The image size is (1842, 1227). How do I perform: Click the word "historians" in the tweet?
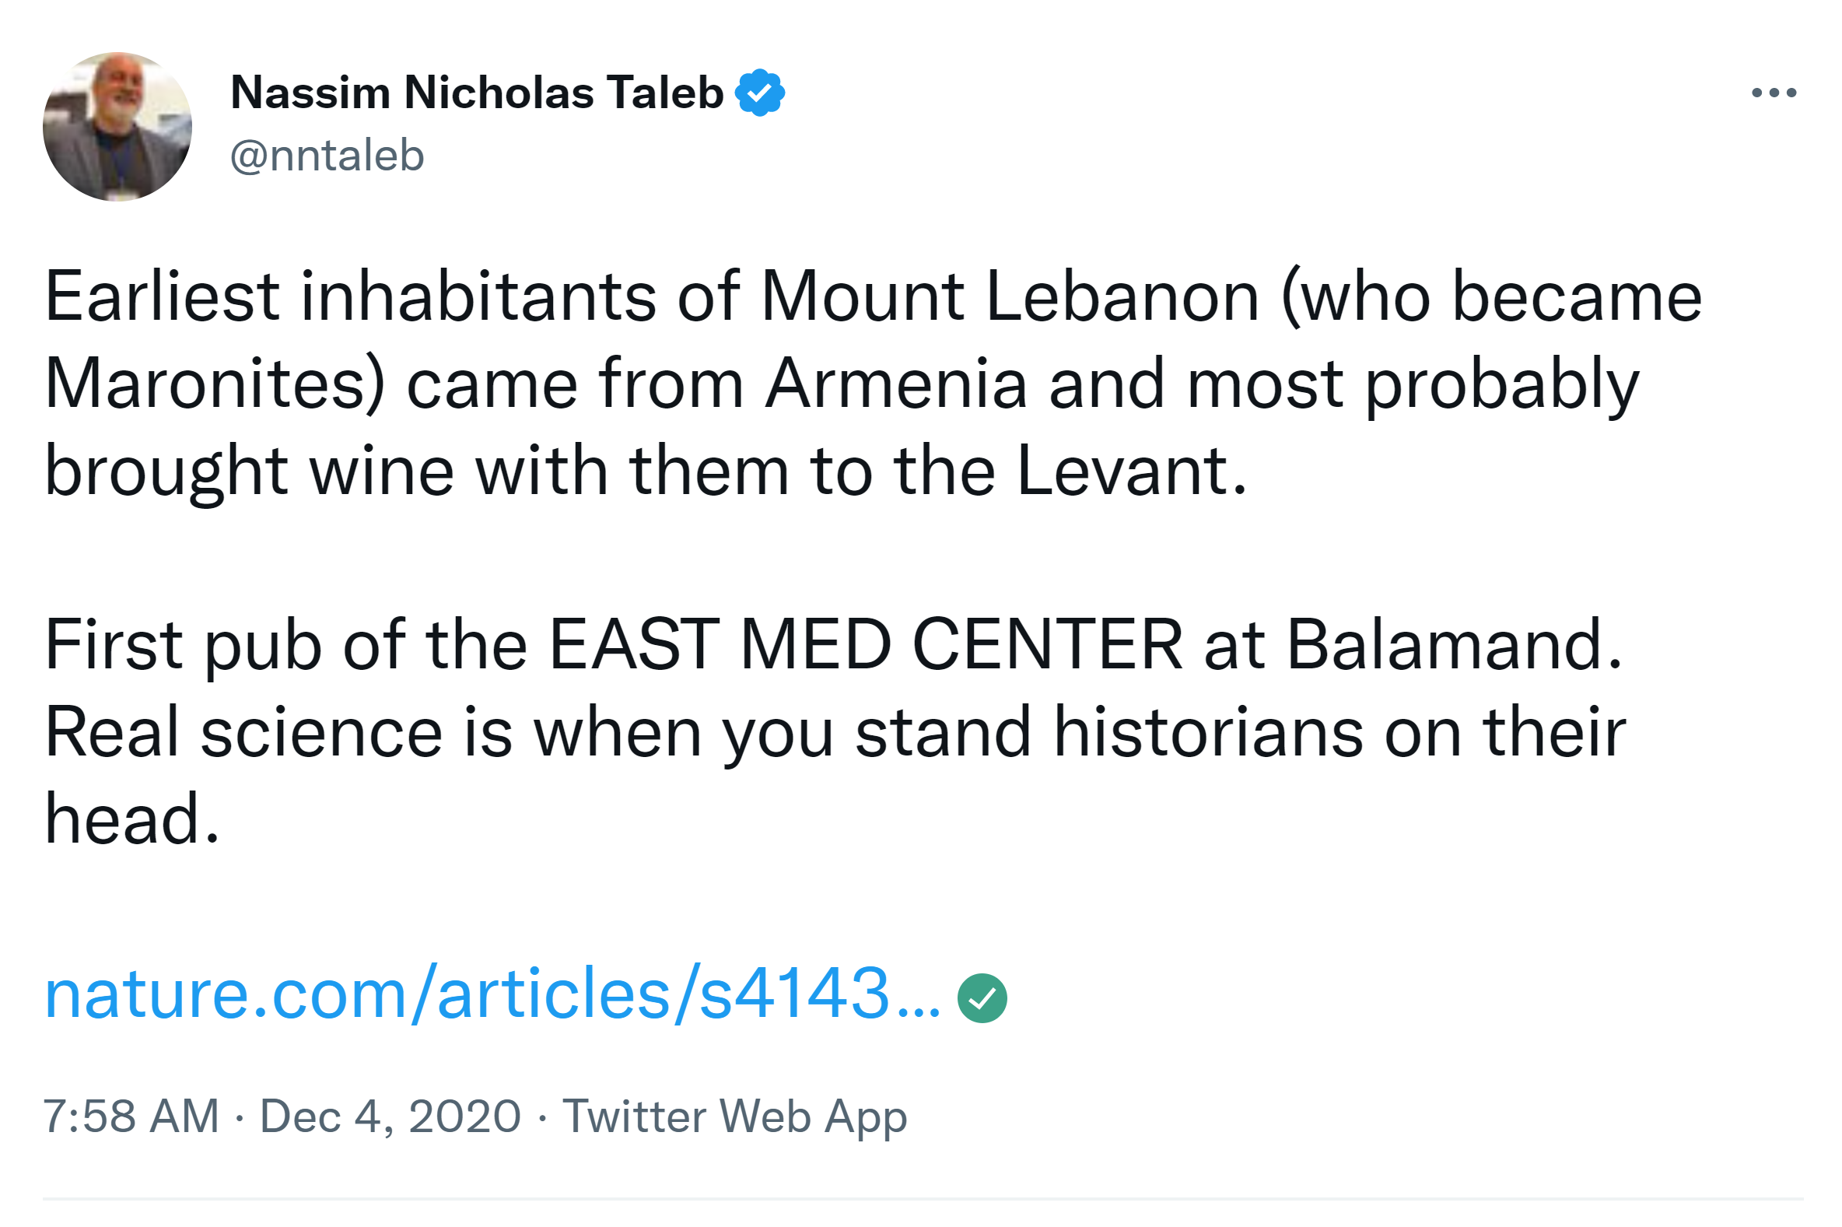click(1208, 732)
